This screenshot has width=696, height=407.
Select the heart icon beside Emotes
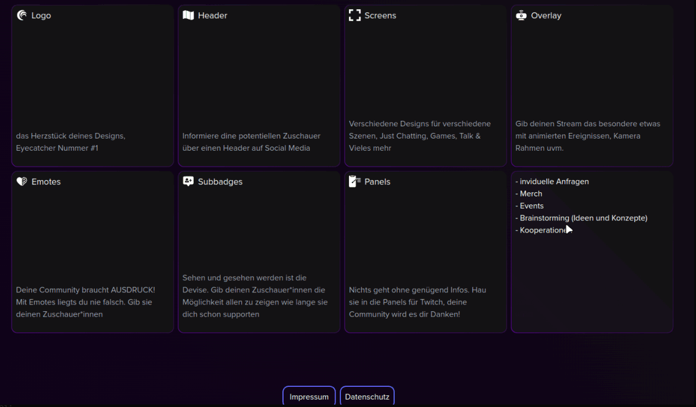21,181
